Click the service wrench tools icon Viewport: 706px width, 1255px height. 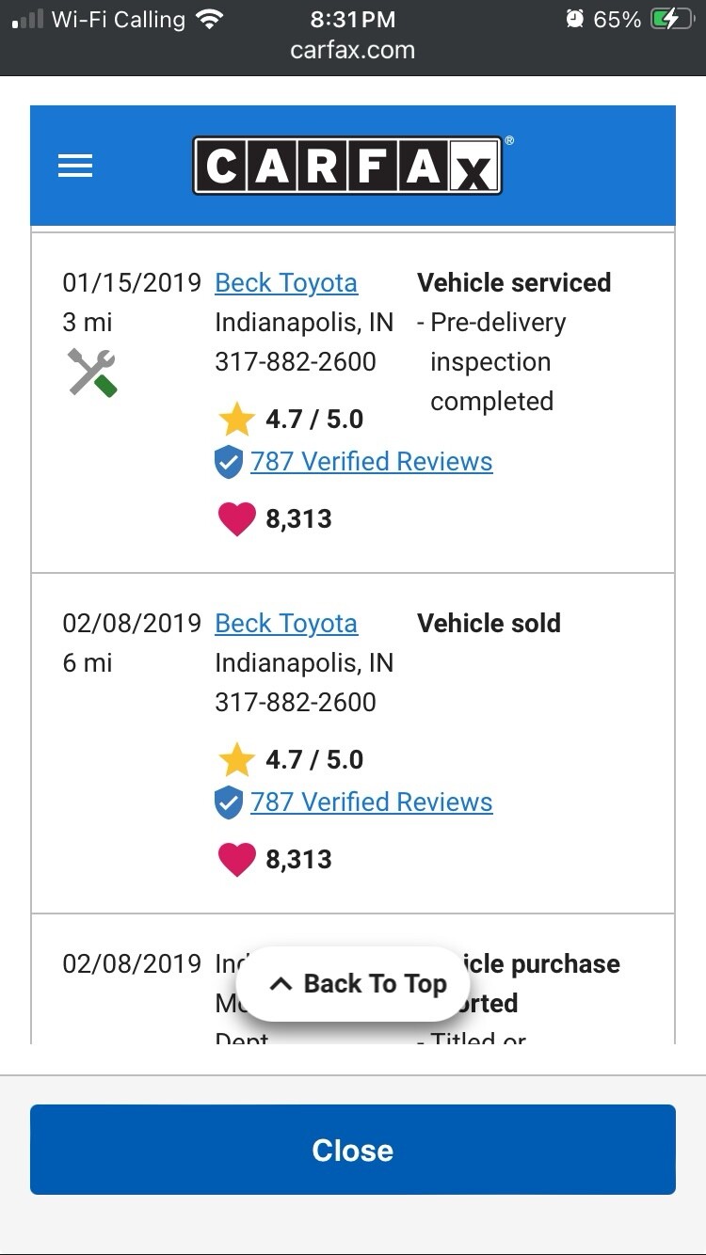point(92,372)
